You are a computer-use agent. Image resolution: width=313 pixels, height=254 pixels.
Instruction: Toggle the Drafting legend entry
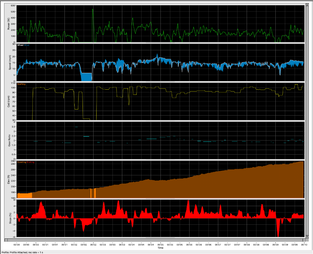coord(21,84)
